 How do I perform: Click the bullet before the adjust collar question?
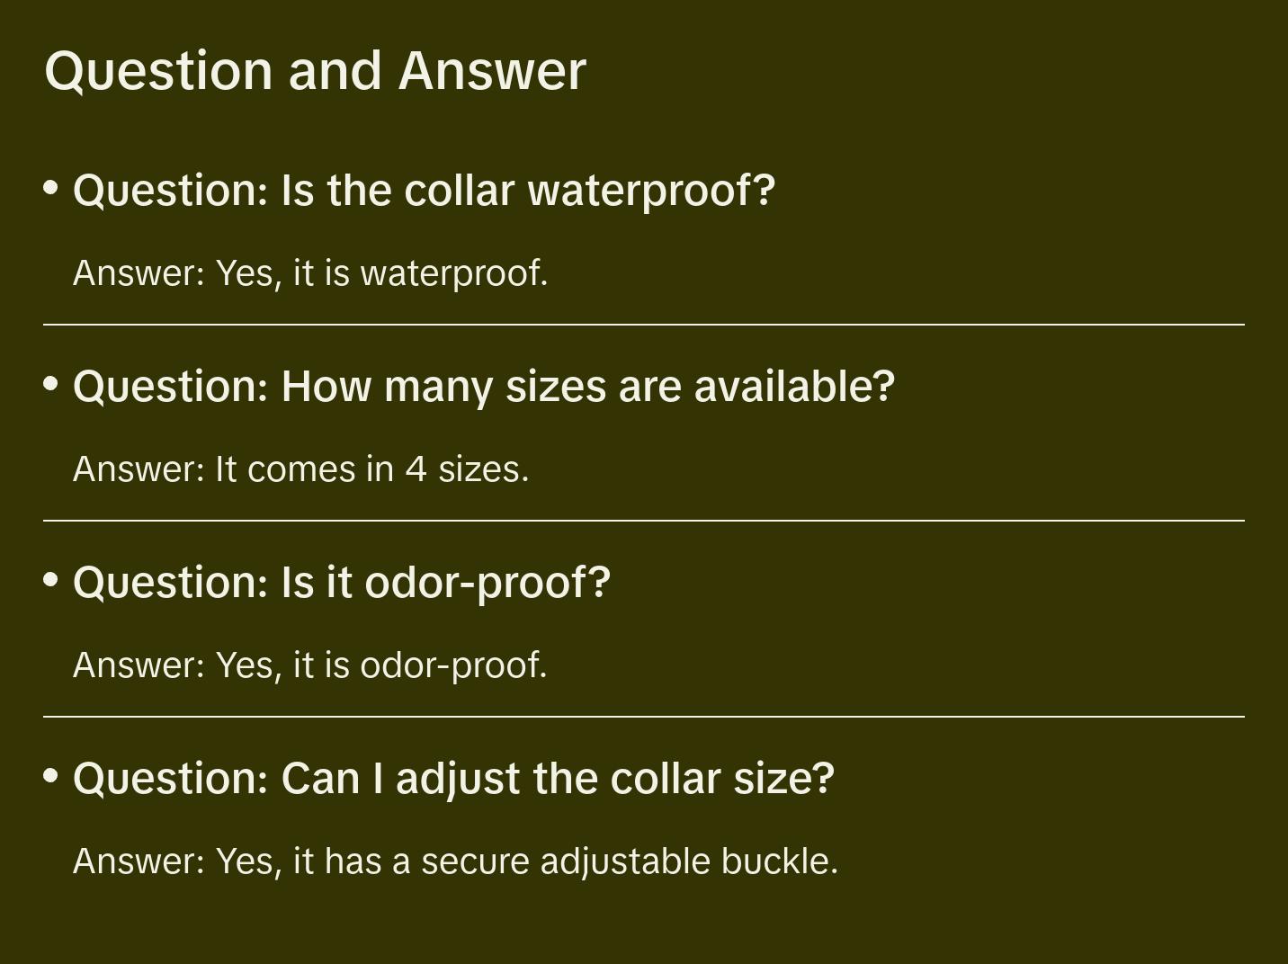tap(51, 775)
